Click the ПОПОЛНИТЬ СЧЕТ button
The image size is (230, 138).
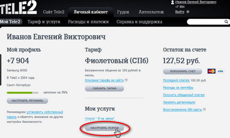pos(182,71)
